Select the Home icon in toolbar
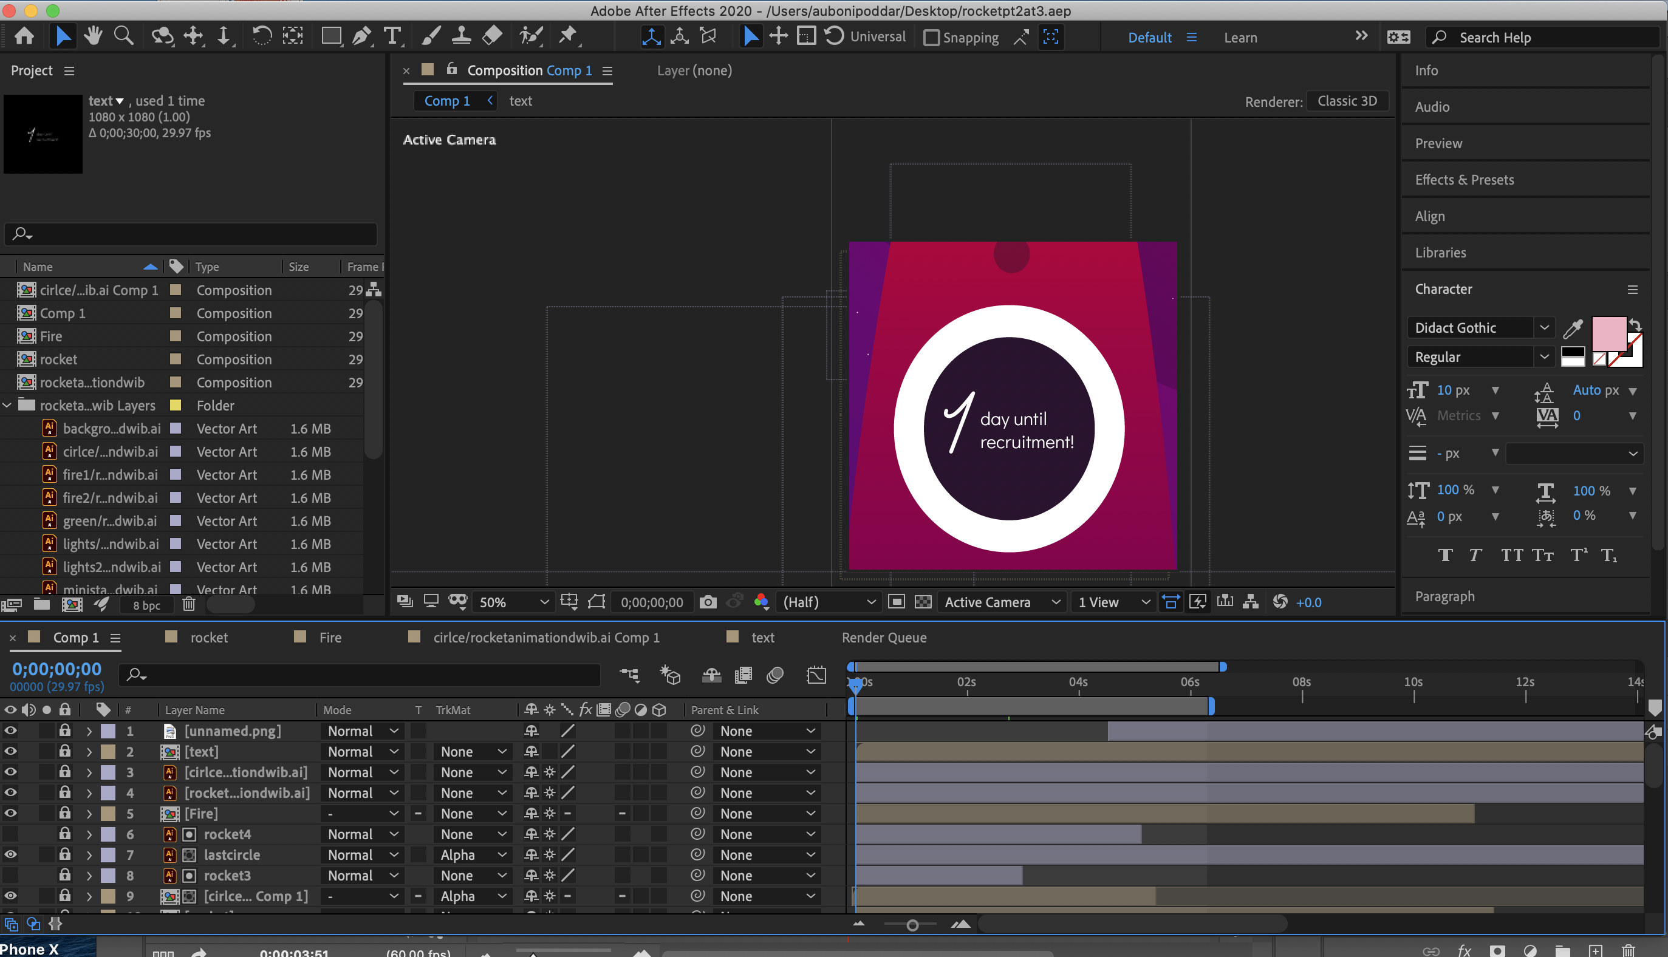This screenshot has width=1668, height=957. (x=24, y=36)
